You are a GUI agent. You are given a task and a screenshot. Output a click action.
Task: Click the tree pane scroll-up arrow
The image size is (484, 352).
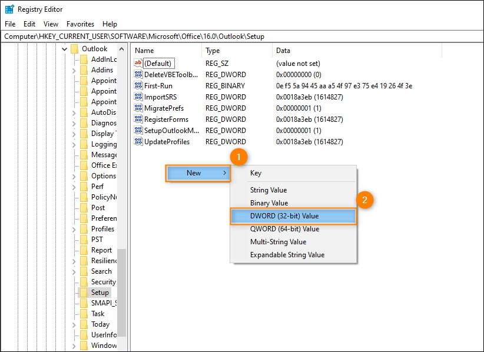[x=122, y=49]
